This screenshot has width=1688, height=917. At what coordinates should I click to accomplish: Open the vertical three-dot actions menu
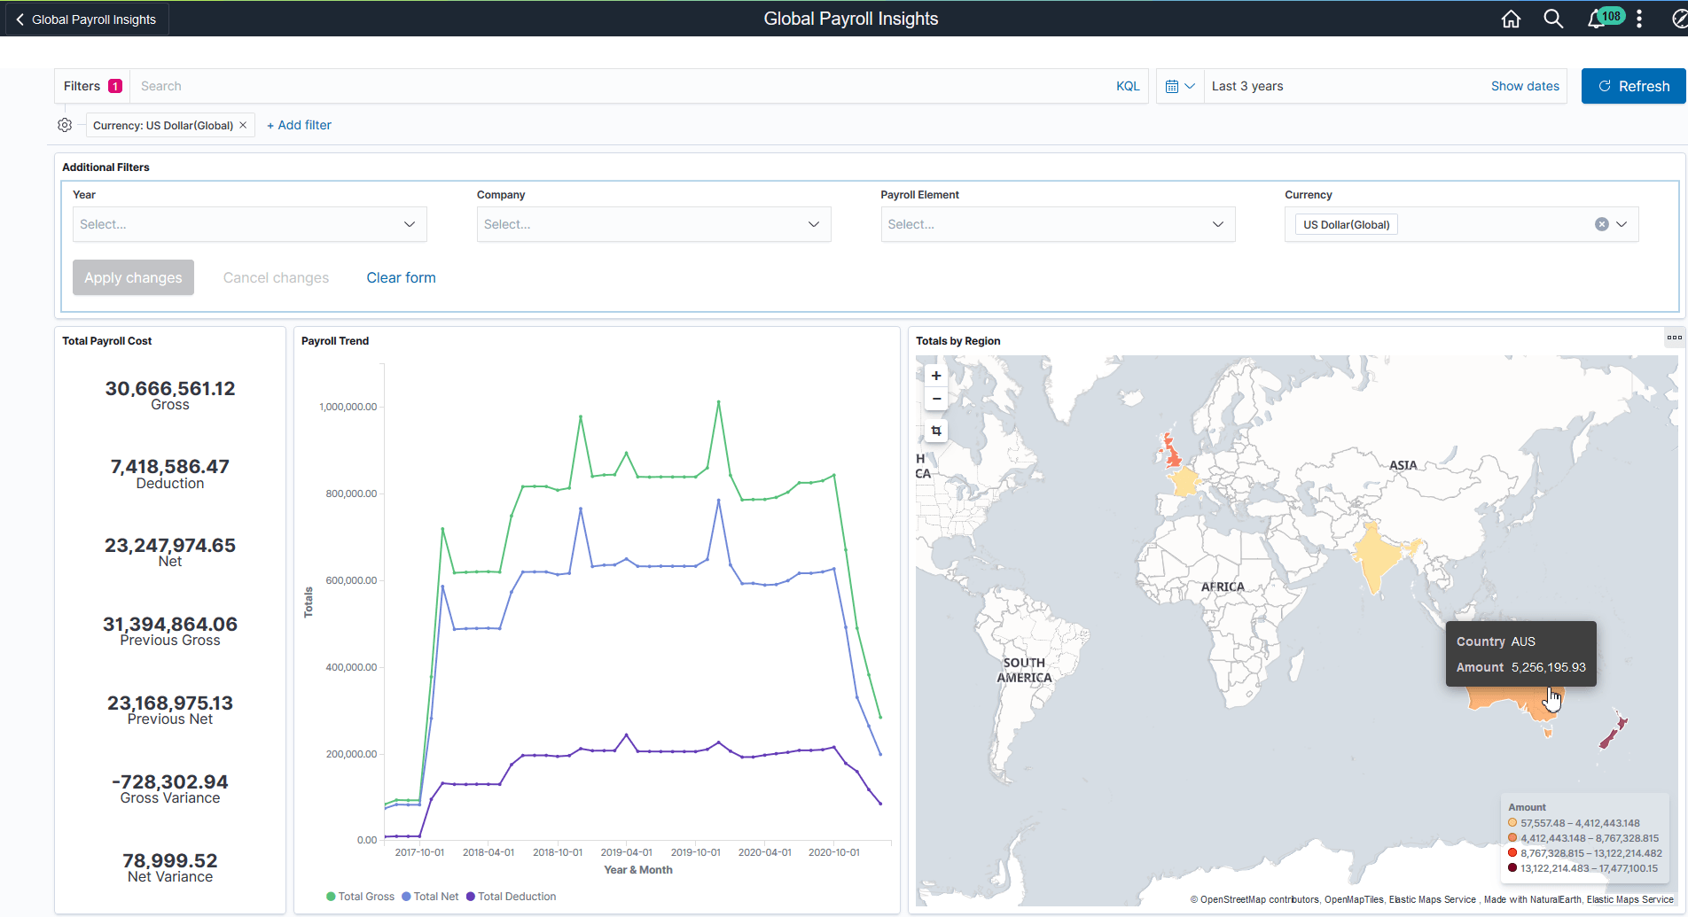[1639, 19]
